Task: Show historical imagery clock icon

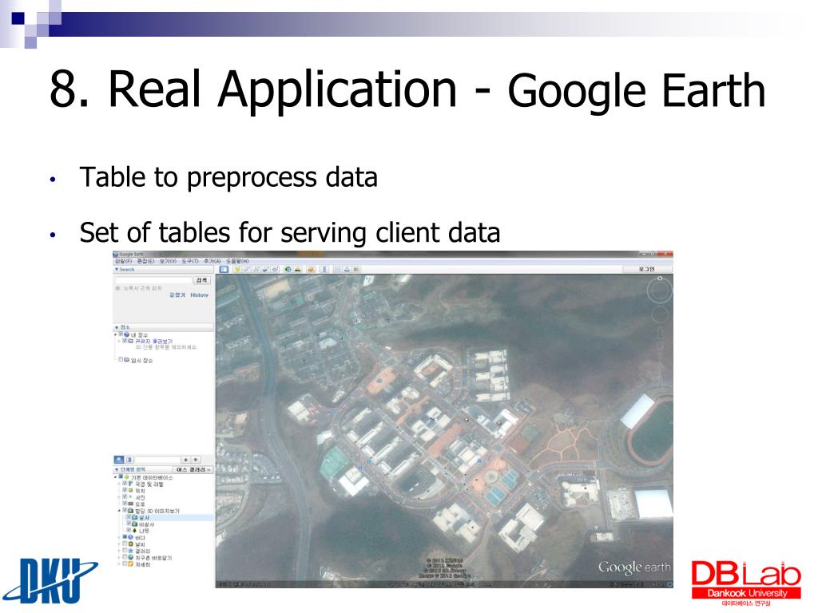Action: click(x=288, y=270)
